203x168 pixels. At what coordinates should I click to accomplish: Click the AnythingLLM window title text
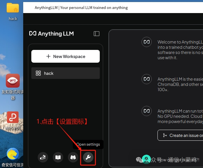coord(81,8)
